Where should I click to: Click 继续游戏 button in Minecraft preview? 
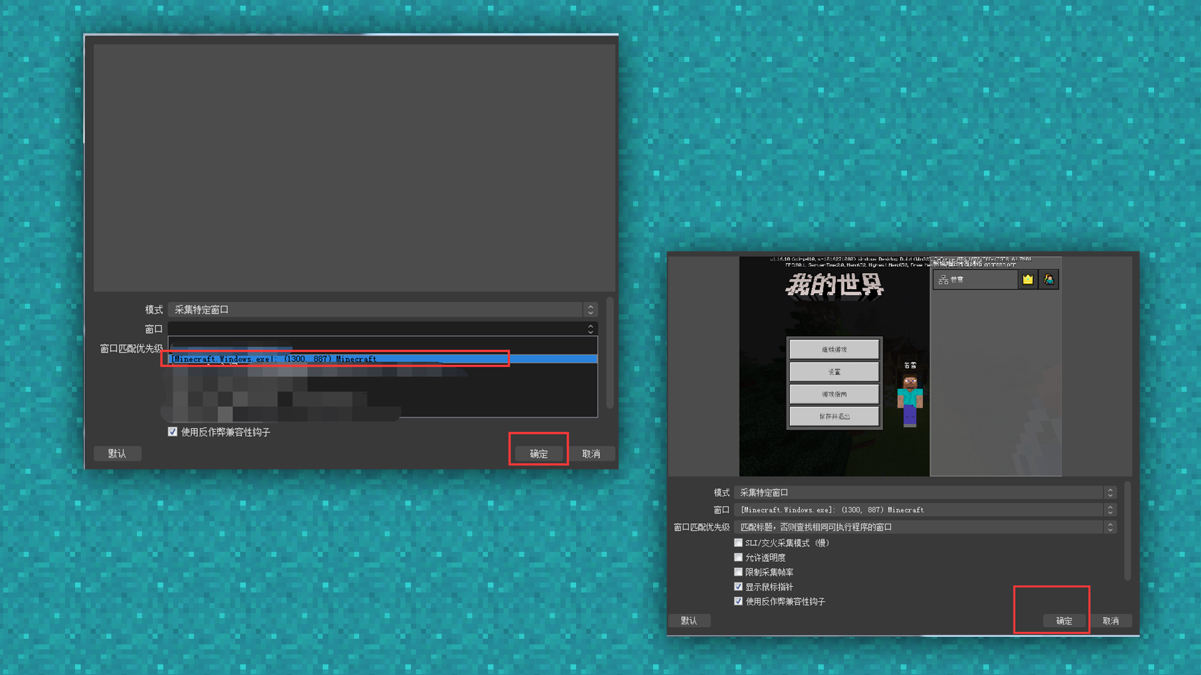pos(834,349)
